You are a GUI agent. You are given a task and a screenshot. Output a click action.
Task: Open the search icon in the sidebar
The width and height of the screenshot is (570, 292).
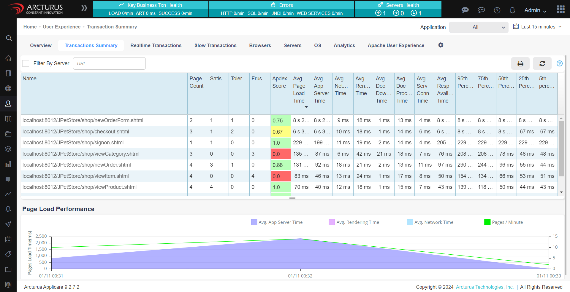coord(9,38)
